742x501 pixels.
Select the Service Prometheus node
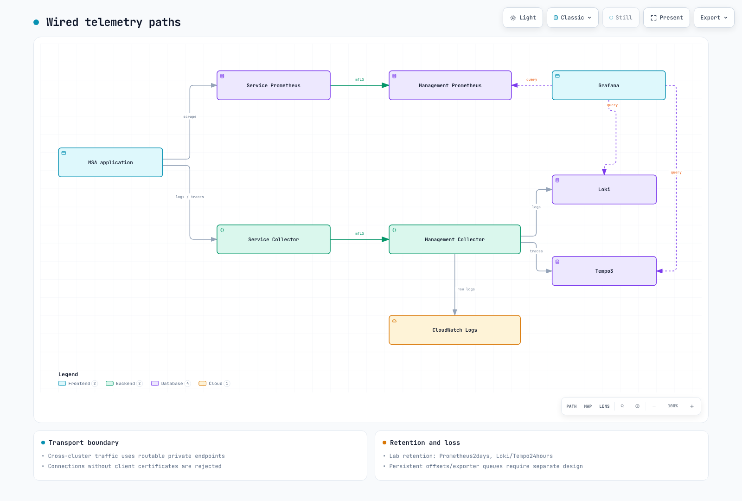(274, 85)
